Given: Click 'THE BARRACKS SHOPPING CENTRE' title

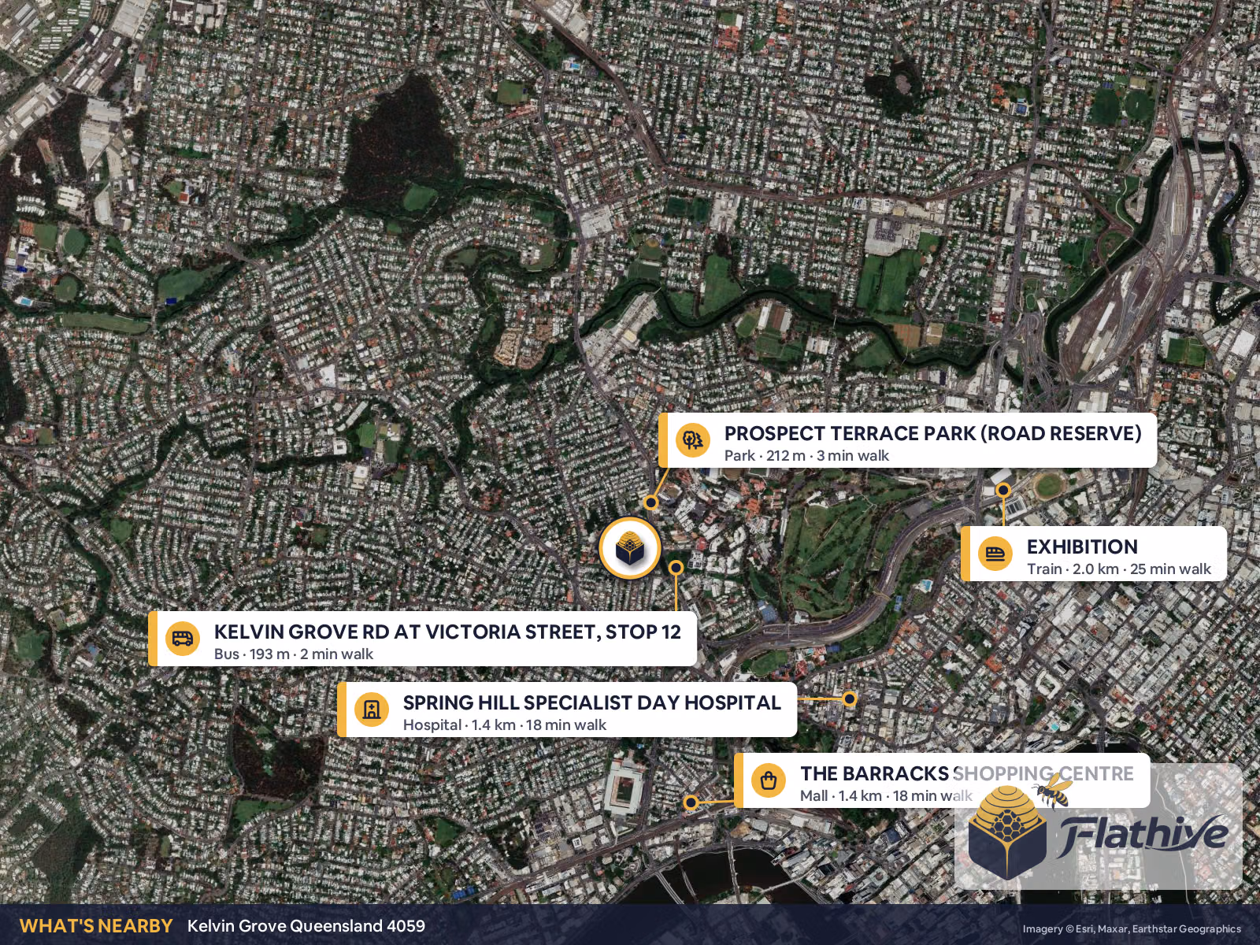Looking at the screenshot, I should click(x=967, y=773).
